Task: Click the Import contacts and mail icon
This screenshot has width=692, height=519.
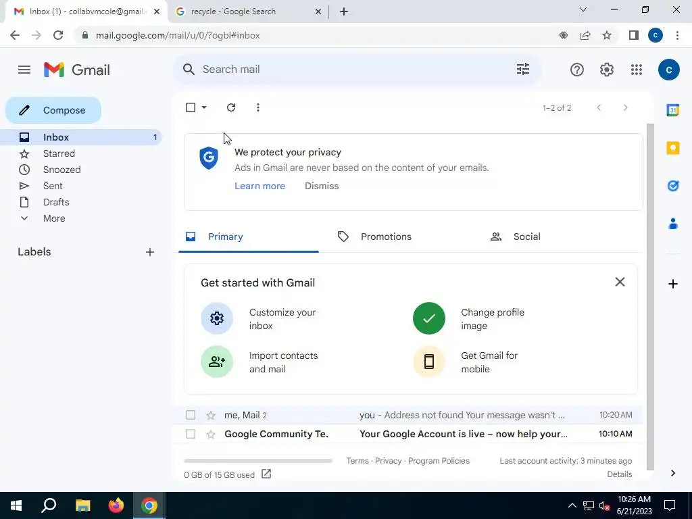Action: (x=217, y=362)
